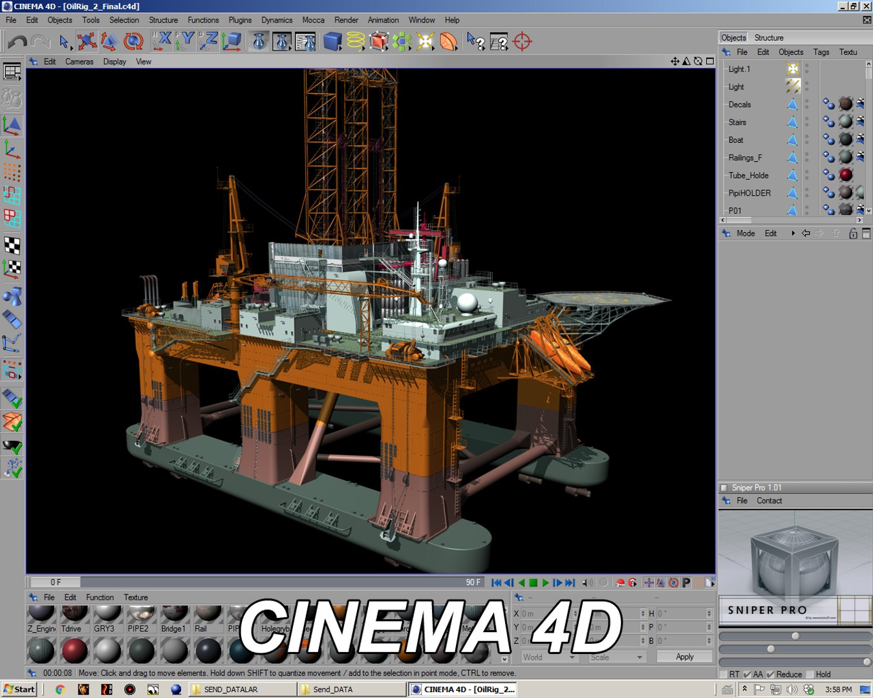
Task: Open the deformer objects icon
Action: (x=449, y=42)
